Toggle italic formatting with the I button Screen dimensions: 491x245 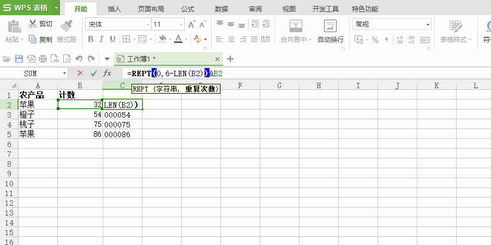101,39
